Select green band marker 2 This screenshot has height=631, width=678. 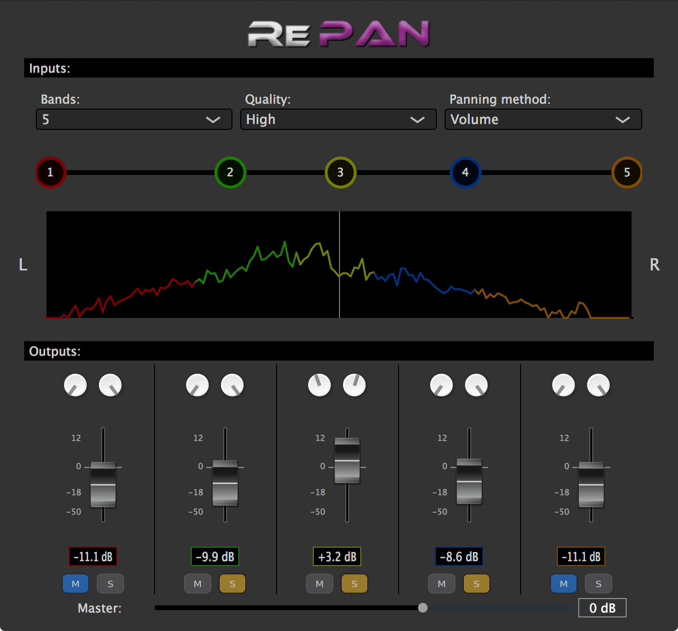pos(231,173)
